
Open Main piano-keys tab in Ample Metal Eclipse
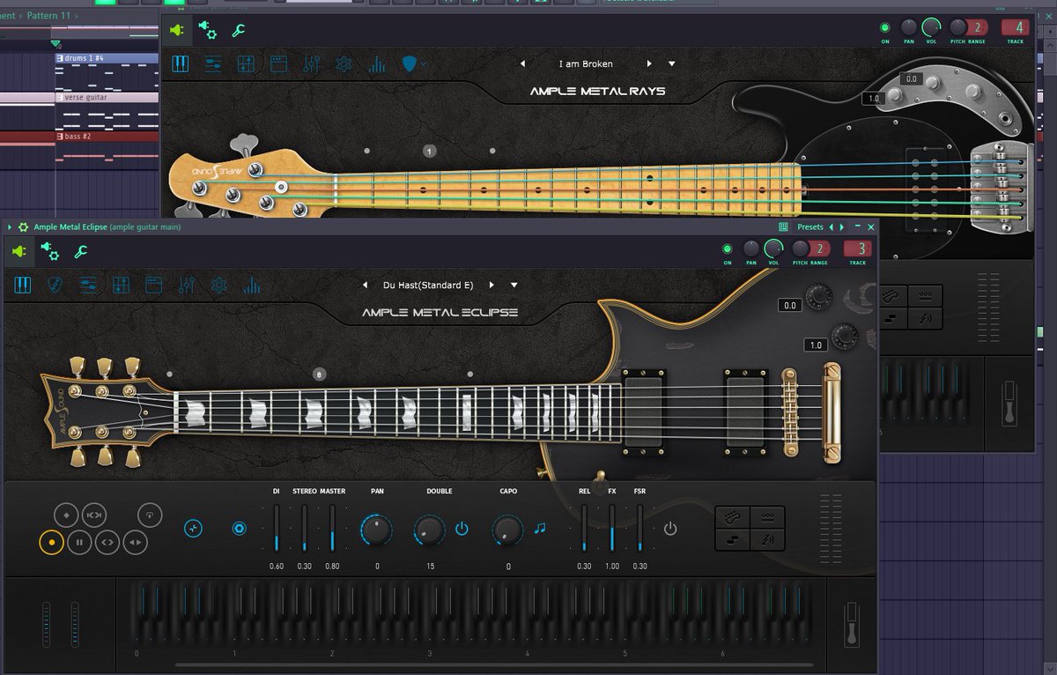23,285
